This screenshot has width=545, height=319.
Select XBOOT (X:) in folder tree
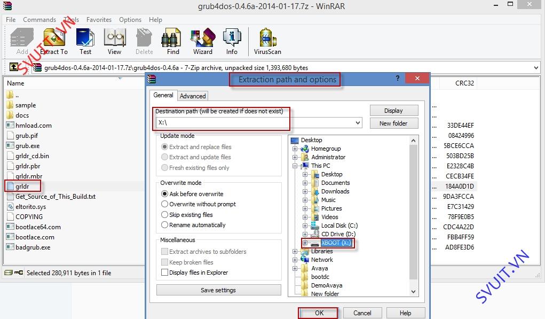point(336,243)
